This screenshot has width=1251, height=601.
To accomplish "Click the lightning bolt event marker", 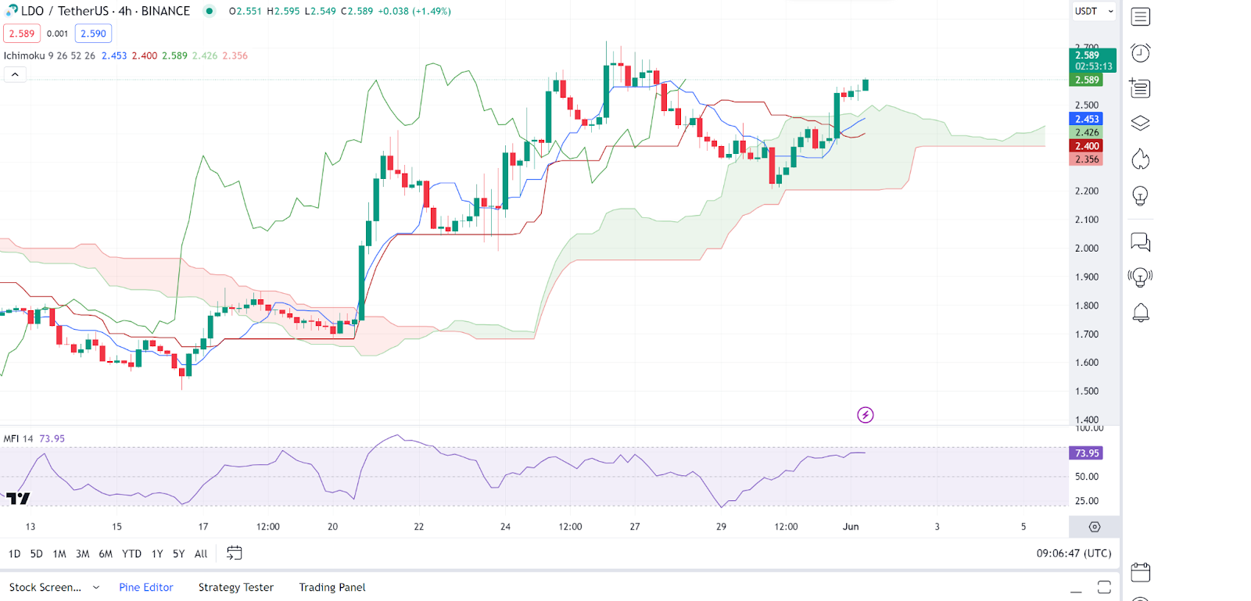I will point(866,415).
